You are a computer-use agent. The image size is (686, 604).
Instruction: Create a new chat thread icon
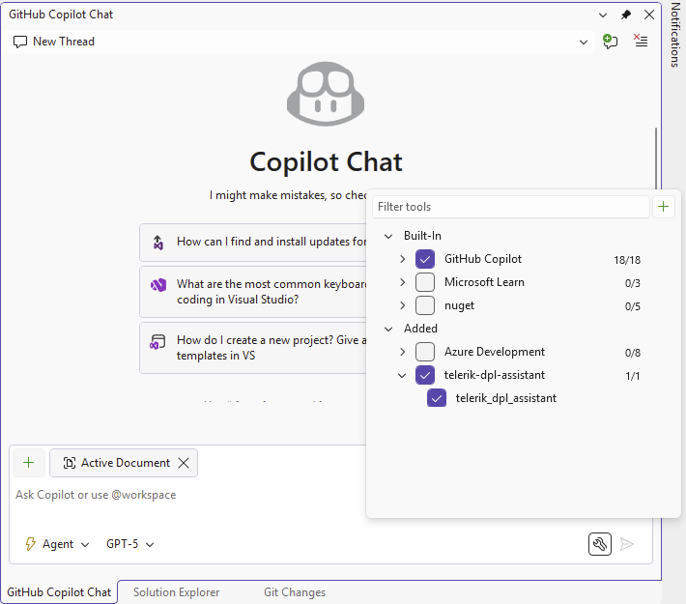tap(610, 42)
